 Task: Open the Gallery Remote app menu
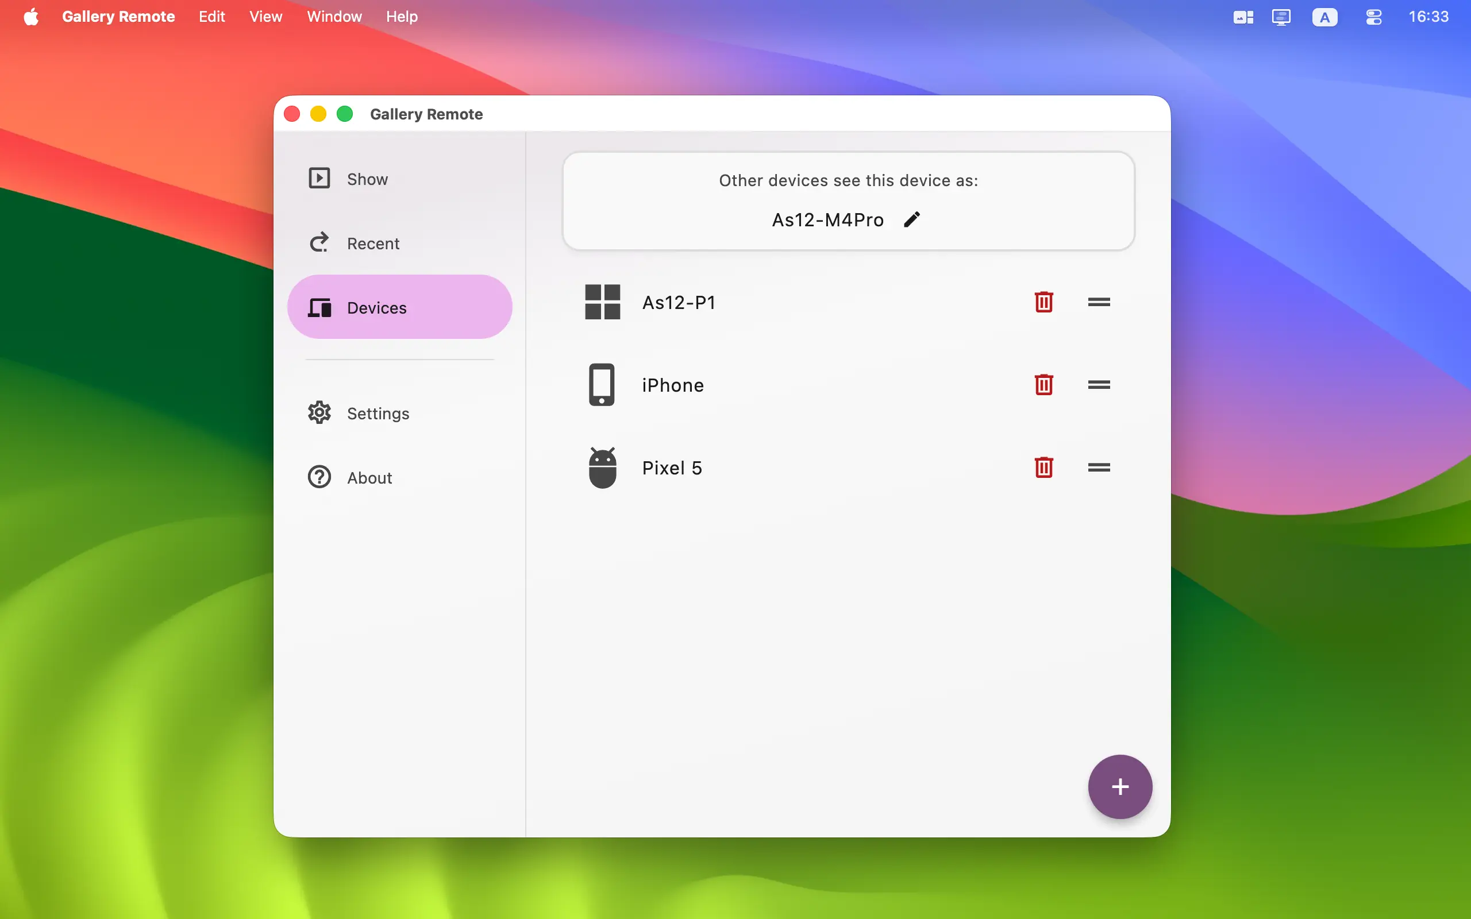coord(118,17)
